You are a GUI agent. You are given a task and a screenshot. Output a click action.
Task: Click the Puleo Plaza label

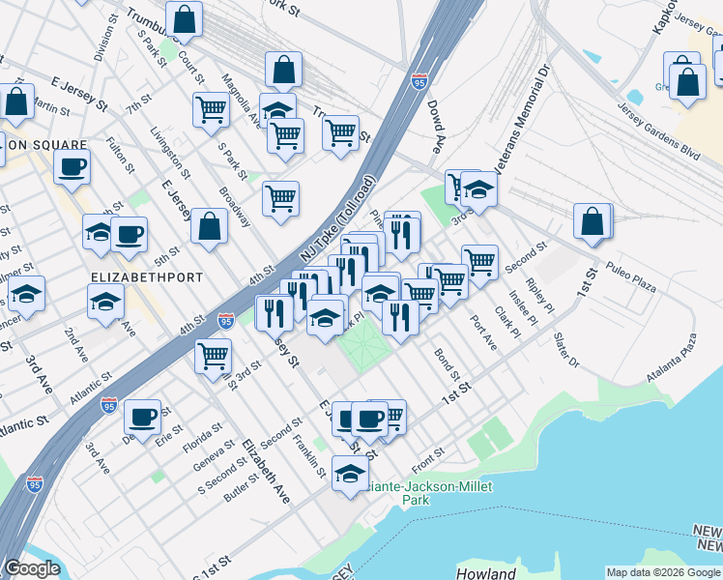[x=630, y=277]
